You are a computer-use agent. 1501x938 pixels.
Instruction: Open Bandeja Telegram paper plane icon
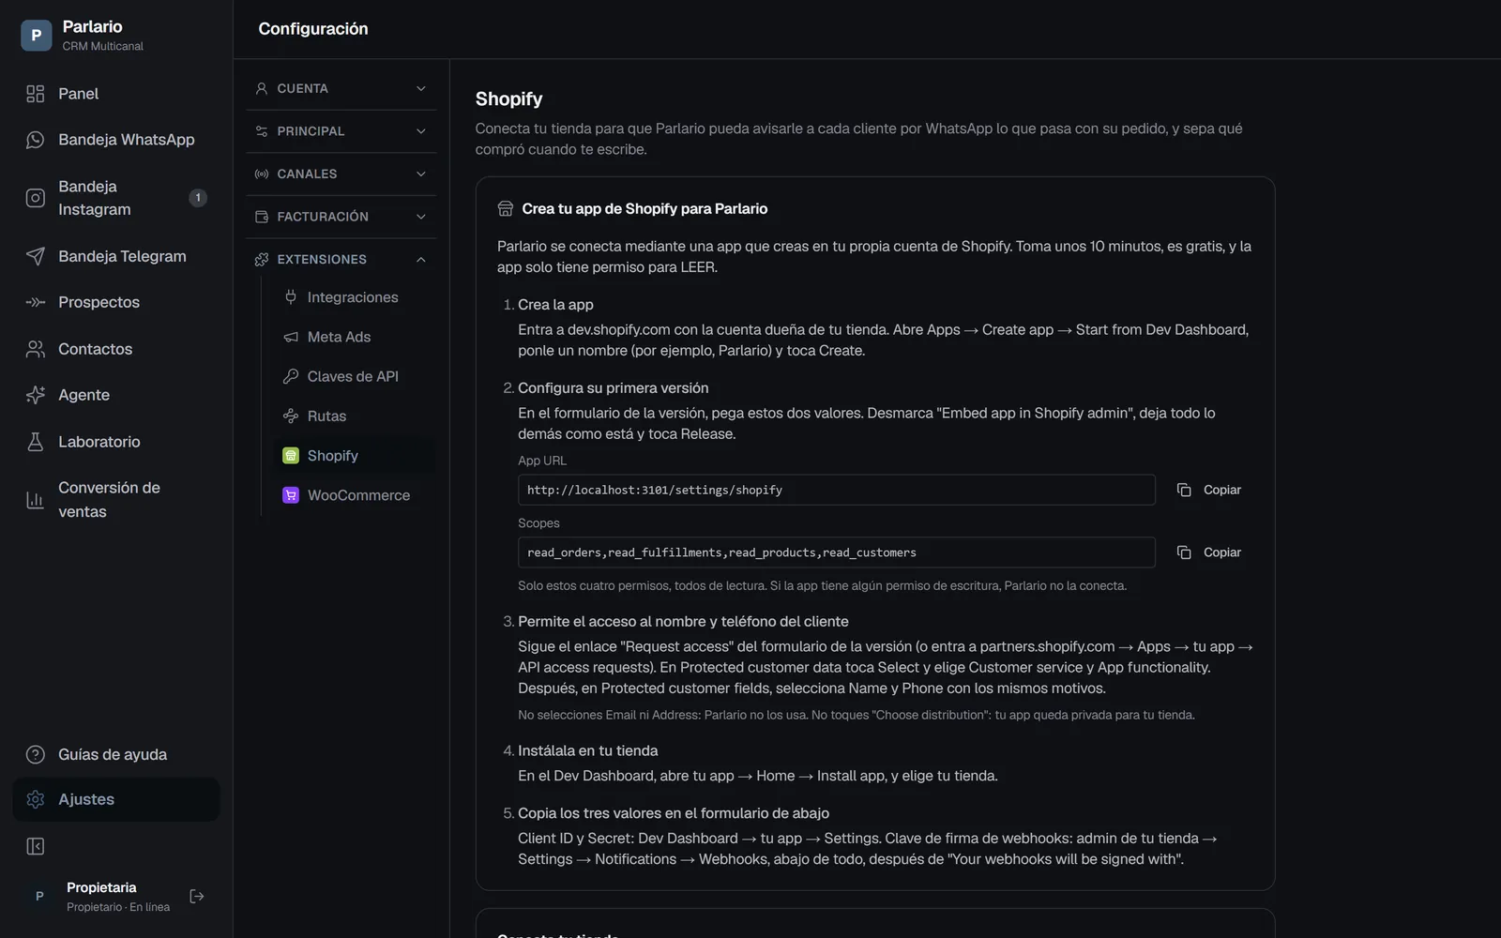pos(36,256)
